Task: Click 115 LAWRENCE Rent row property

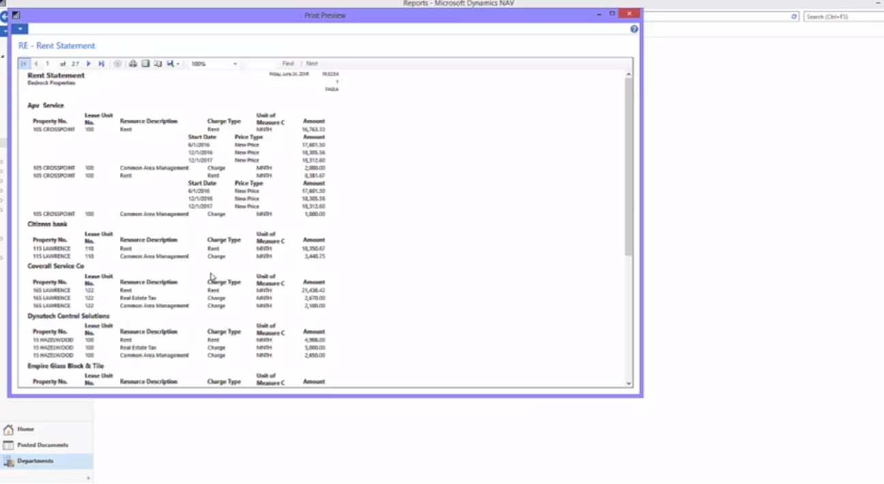Action: pos(52,249)
